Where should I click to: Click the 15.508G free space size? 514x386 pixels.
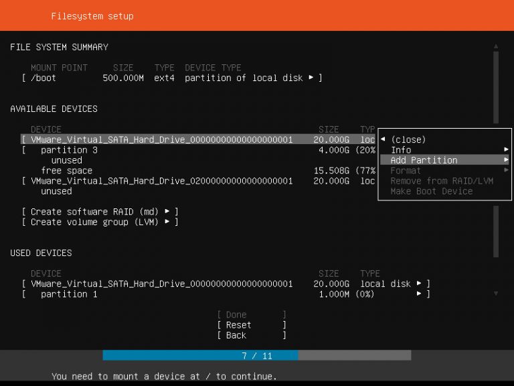pyautogui.click(x=331, y=171)
